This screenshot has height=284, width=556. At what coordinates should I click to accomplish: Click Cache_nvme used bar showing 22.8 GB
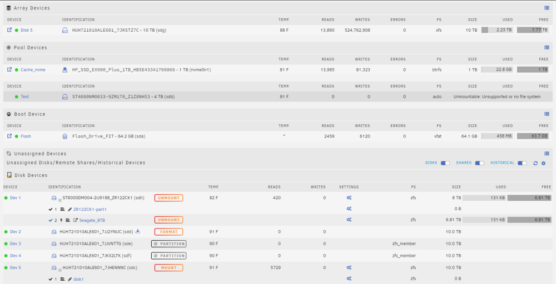click(497, 70)
